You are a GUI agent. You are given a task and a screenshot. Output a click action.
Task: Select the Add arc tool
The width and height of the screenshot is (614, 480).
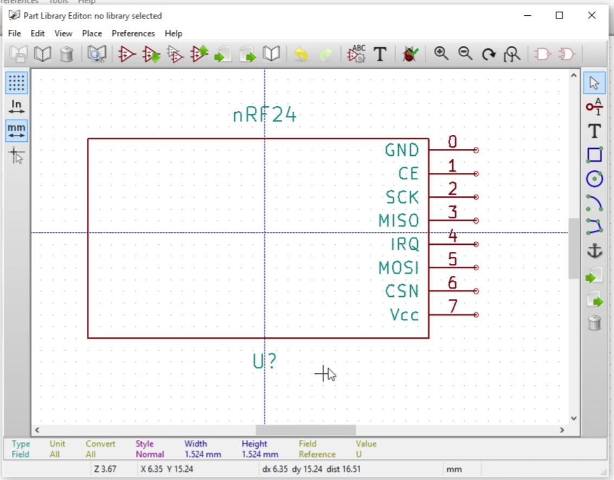[x=594, y=203]
